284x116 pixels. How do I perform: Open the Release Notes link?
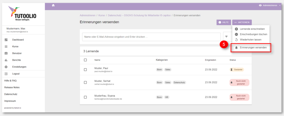[x=12, y=87]
